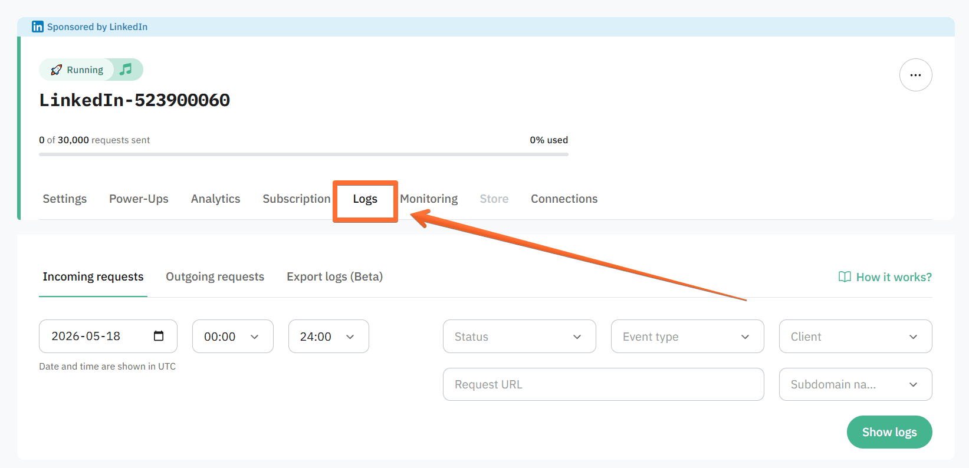Open the three-dot more options menu
This screenshot has height=468, width=969.
coord(915,75)
